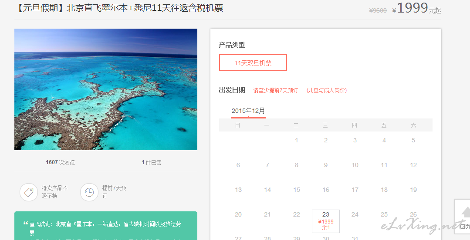Click calendar date 22
The width and height of the screenshot is (470, 240).
pyautogui.click(x=297, y=215)
